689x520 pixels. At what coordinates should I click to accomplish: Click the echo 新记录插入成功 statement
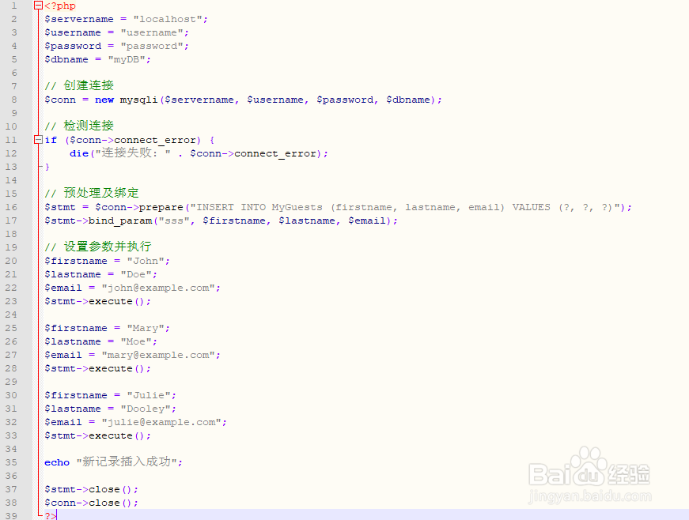pyautogui.click(x=111, y=462)
